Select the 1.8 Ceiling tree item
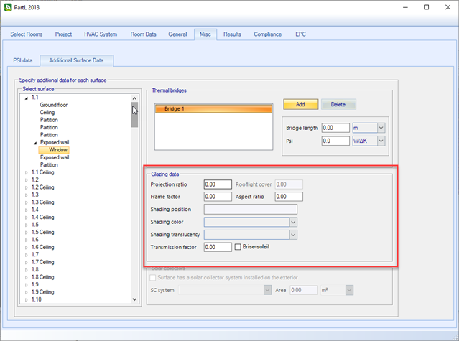Screen dimensions: 459x341 (x=42, y=277)
